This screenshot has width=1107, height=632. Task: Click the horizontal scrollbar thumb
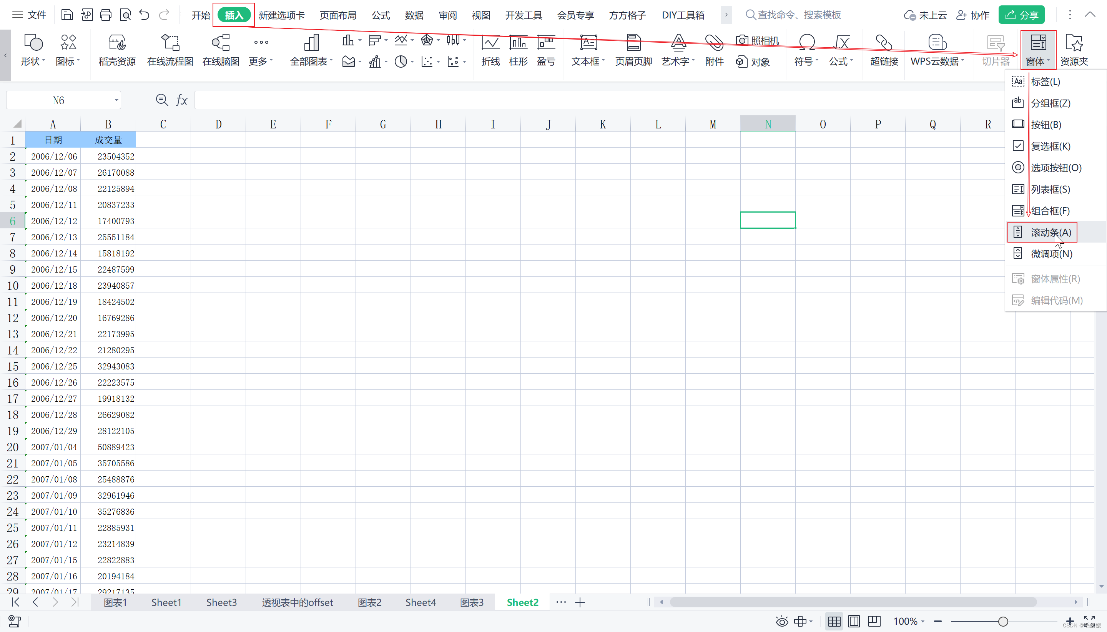[853, 602]
